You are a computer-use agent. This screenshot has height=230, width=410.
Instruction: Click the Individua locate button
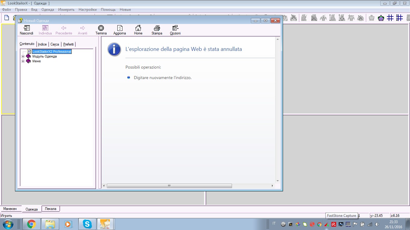coord(45,30)
